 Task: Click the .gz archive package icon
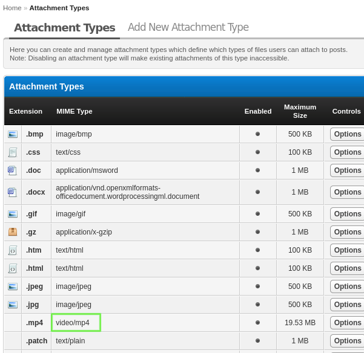[13, 232]
